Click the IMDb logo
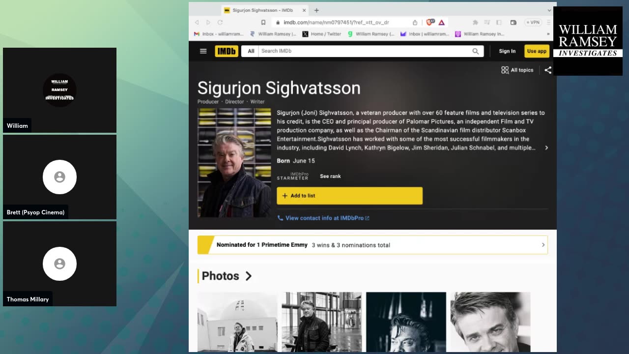 click(226, 51)
